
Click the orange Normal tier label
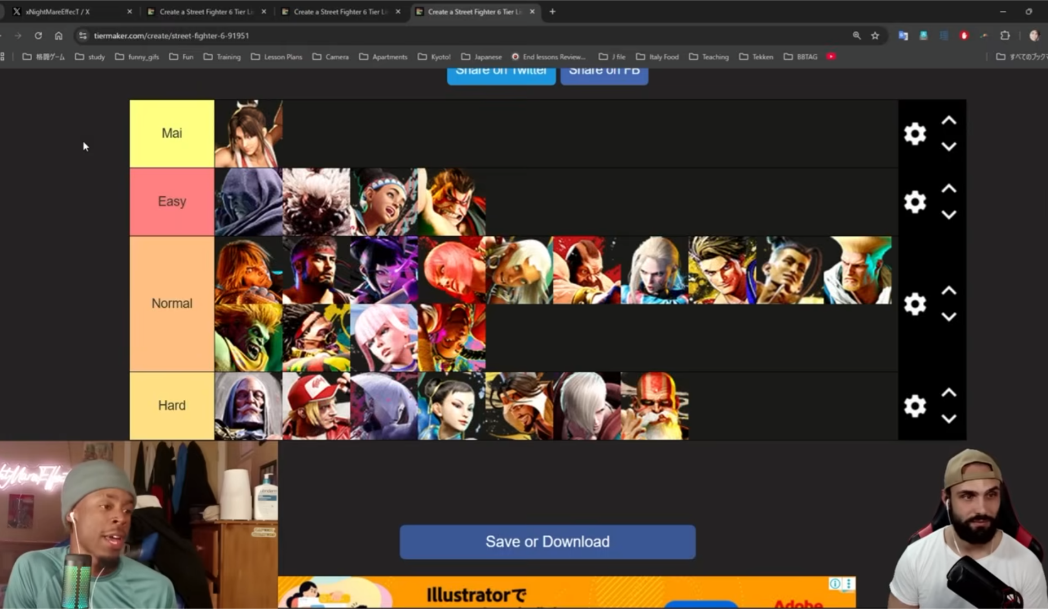coord(172,304)
